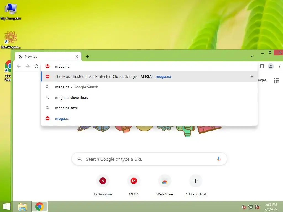Click the Search Google or type a URL box

149,159
